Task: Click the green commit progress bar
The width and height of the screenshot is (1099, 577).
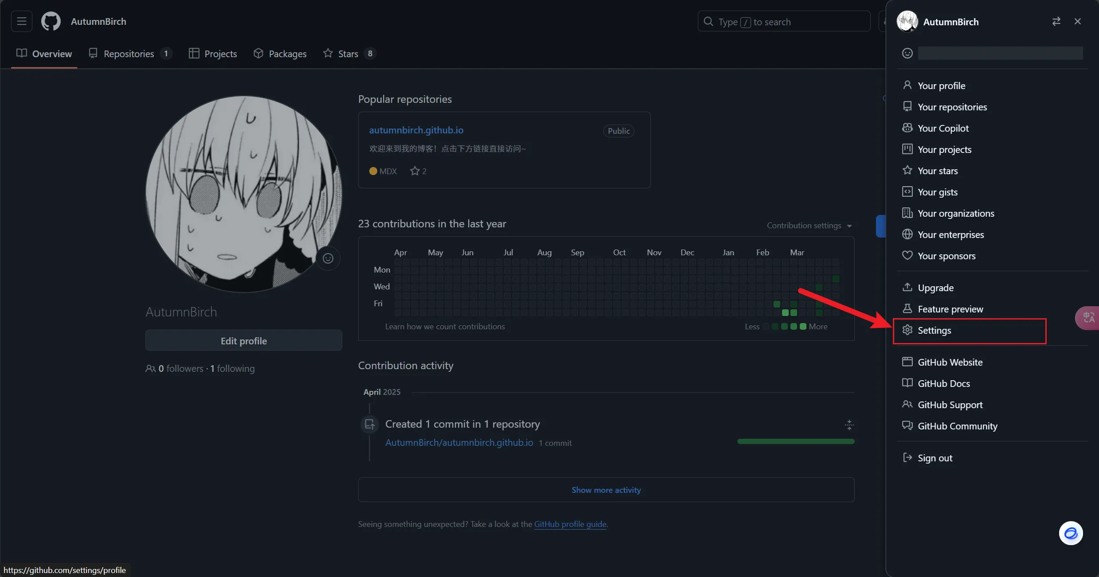Action: [795, 441]
